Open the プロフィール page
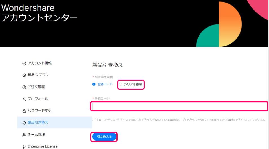Viewport: 269px width, 149px height. 38,99
